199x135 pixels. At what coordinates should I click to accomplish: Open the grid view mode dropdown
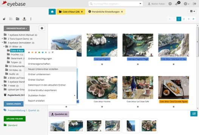pyautogui.click(x=193, y=11)
